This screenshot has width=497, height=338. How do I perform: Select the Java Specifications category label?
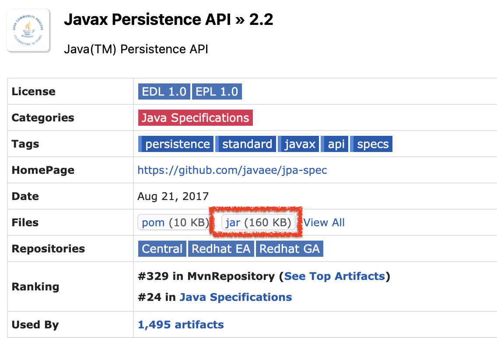tap(195, 118)
